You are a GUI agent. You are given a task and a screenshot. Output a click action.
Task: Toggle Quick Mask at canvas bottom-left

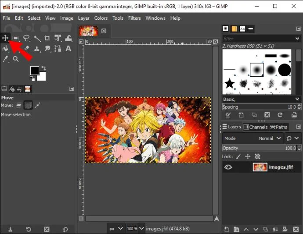coord(81,218)
